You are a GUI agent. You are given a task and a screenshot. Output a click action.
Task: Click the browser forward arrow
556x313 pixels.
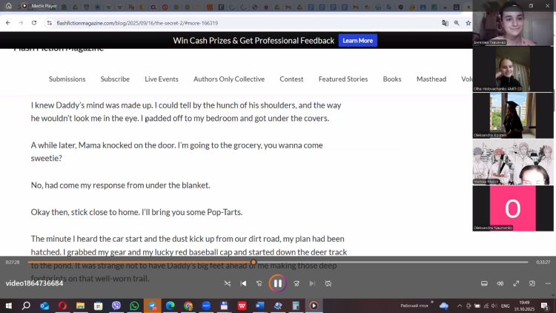pos(21,23)
